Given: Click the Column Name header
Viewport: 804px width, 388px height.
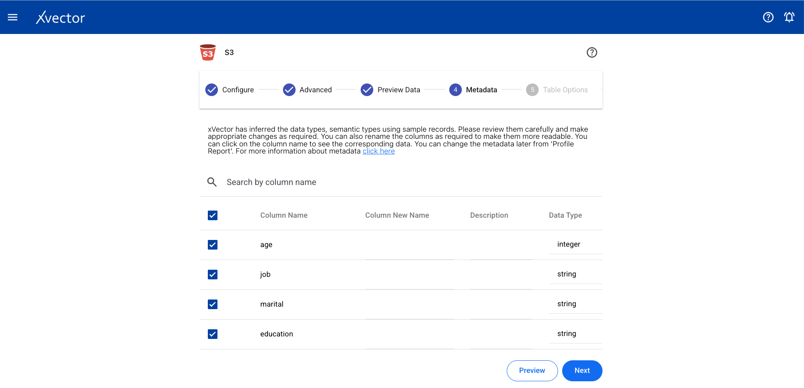Looking at the screenshot, I should pyautogui.click(x=284, y=215).
